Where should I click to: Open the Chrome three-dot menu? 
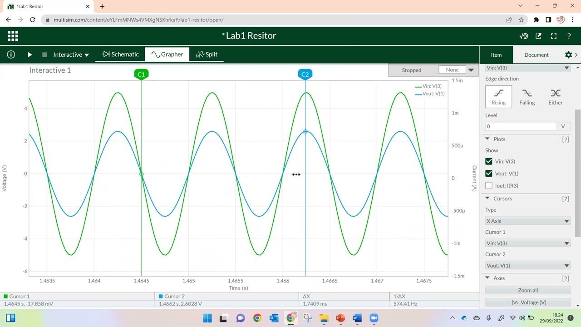pos(573,20)
